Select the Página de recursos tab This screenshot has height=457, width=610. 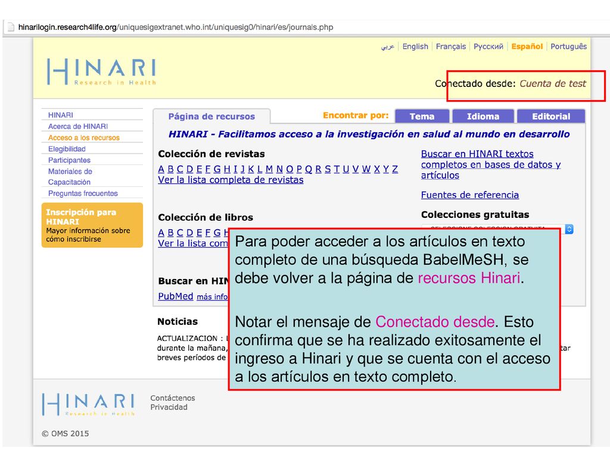click(211, 116)
